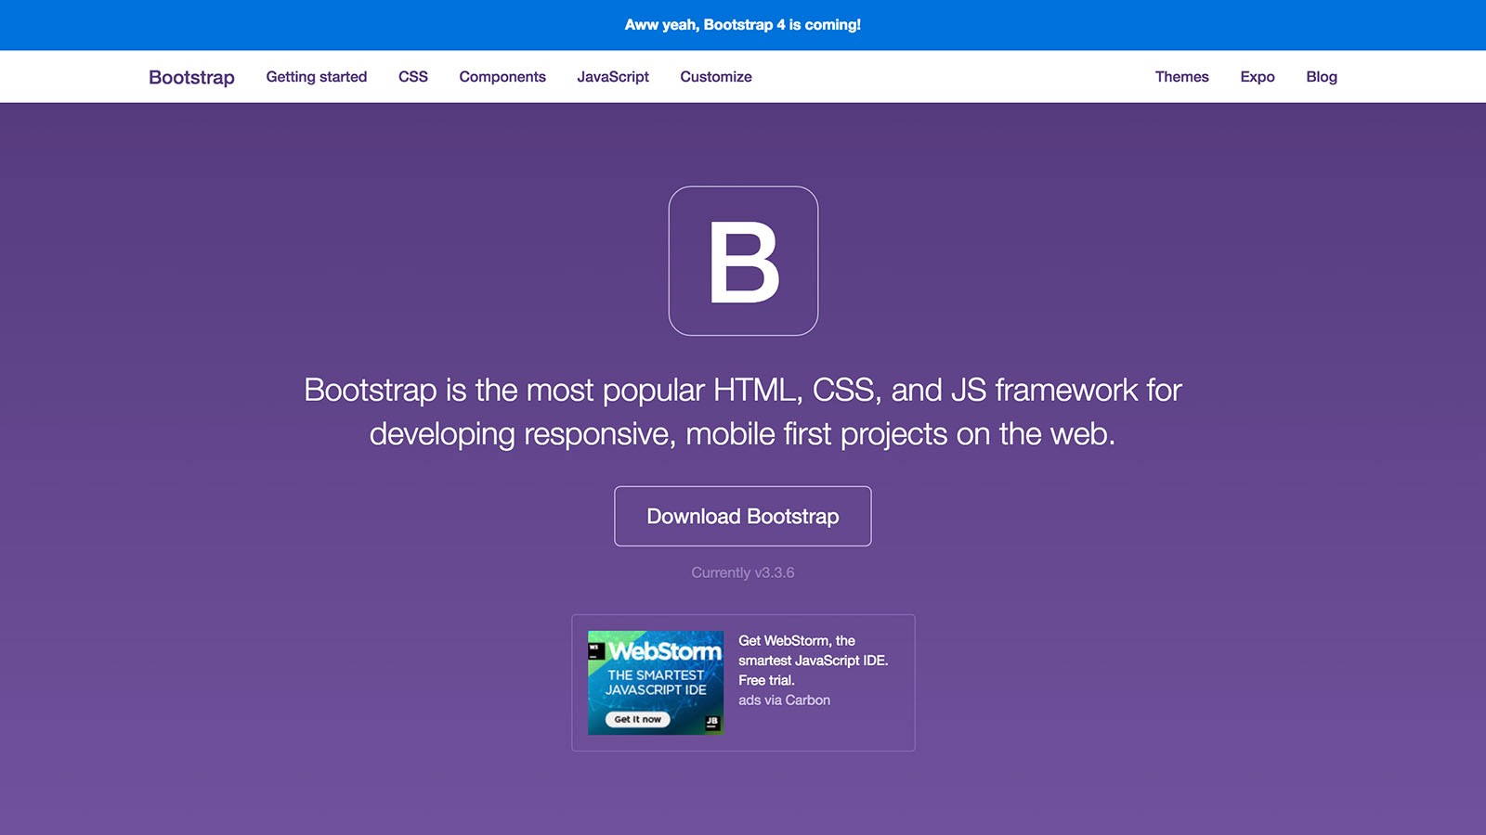
Task: Go to Bootstrap home brand link
Action: coord(191,77)
